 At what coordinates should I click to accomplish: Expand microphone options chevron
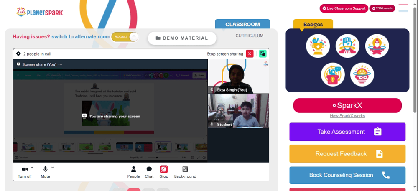tap(52, 167)
